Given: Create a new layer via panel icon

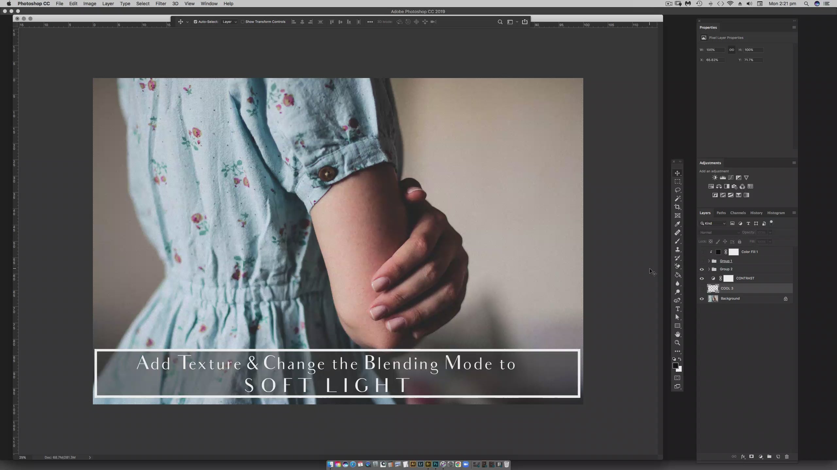Looking at the screenshot, I should 778,457.
